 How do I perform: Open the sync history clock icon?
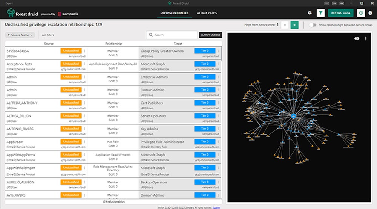tap(361, 13)
